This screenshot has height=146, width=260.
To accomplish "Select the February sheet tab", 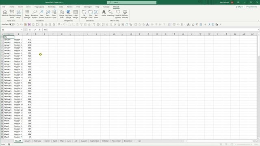I will click(x=37, y=141).
